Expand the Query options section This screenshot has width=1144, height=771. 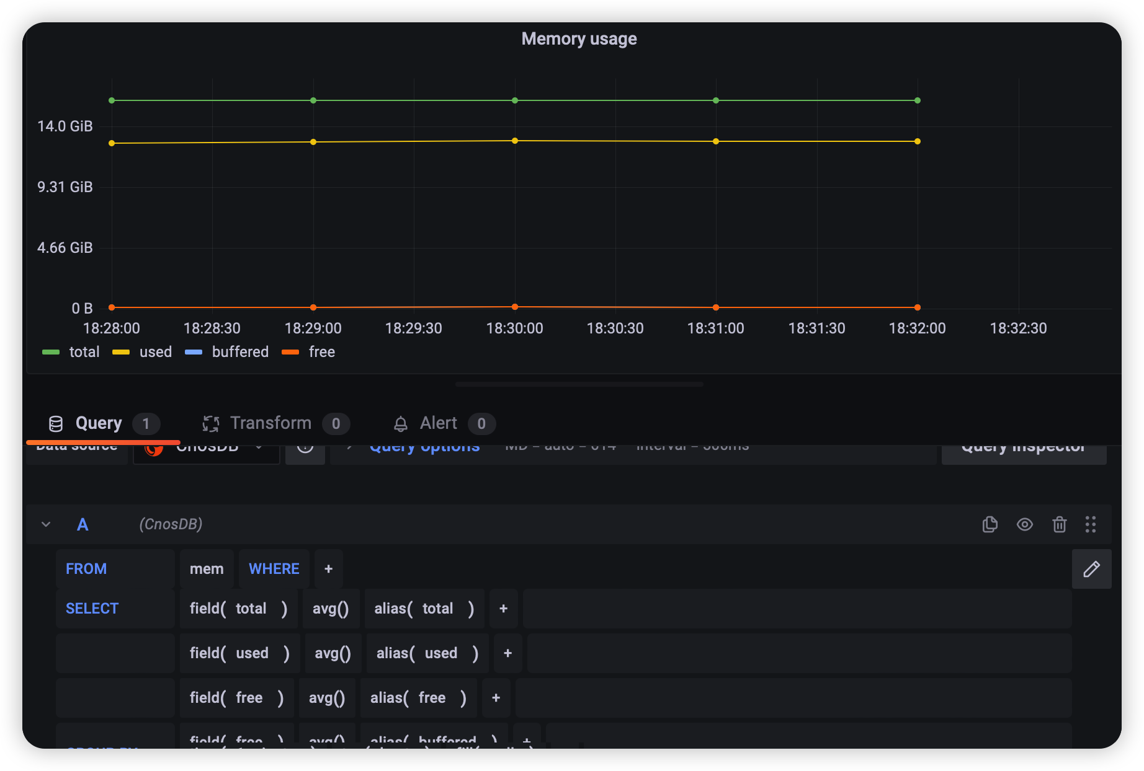424,446
